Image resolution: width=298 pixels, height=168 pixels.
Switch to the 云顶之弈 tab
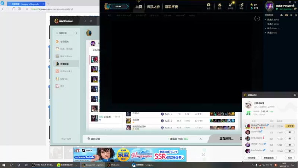pyautogui.click(x=153, y=7)
